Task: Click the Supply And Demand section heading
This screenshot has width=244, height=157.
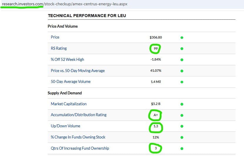Action: point(65,93)
